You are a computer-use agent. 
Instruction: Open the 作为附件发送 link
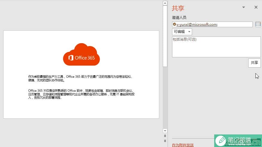click(183, 145)
